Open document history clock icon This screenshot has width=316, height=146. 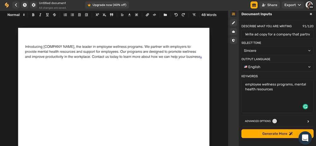pos(25,5)
